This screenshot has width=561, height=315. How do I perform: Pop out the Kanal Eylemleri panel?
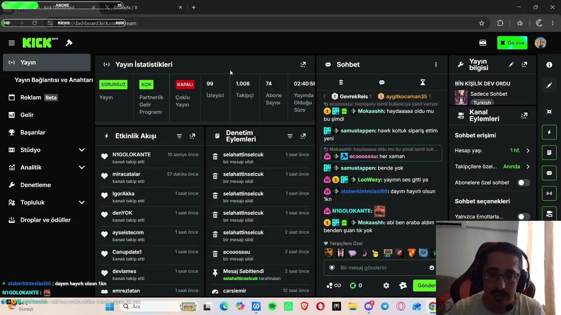[x=524, y=115]
